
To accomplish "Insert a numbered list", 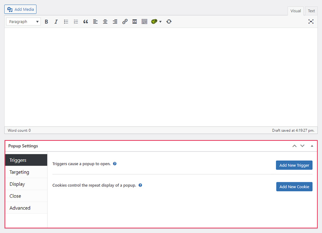I will (x=75, y=21).
